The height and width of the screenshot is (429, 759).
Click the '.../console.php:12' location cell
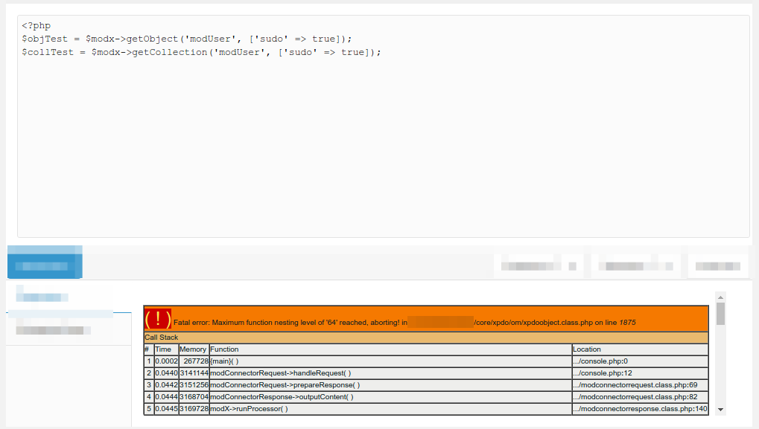tap(641, 373)
